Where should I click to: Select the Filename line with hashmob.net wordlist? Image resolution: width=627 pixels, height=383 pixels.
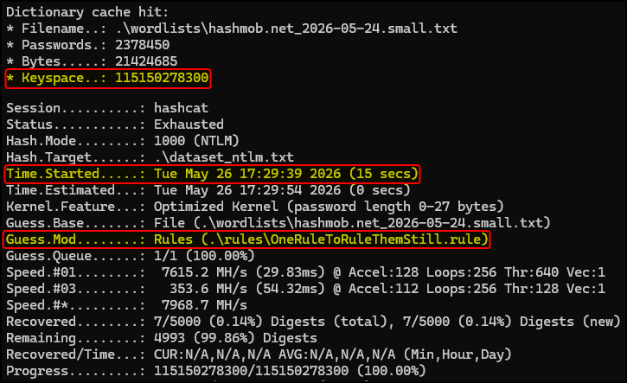pos(232,29)
